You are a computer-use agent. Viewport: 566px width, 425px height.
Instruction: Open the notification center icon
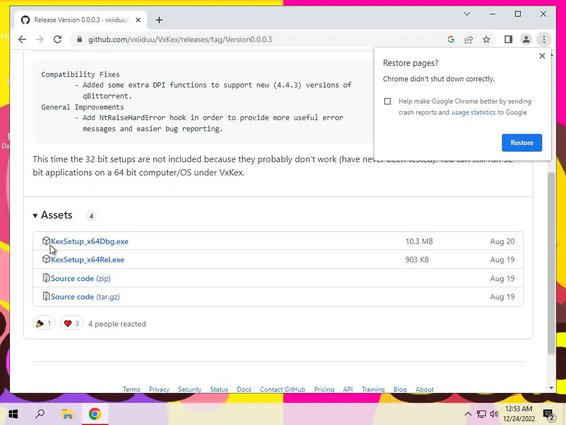click(x=549, y=414)
